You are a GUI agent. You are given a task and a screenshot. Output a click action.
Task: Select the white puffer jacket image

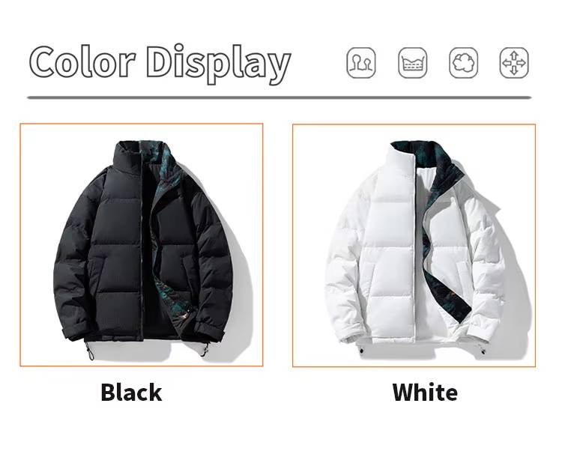tap(414, 246)
